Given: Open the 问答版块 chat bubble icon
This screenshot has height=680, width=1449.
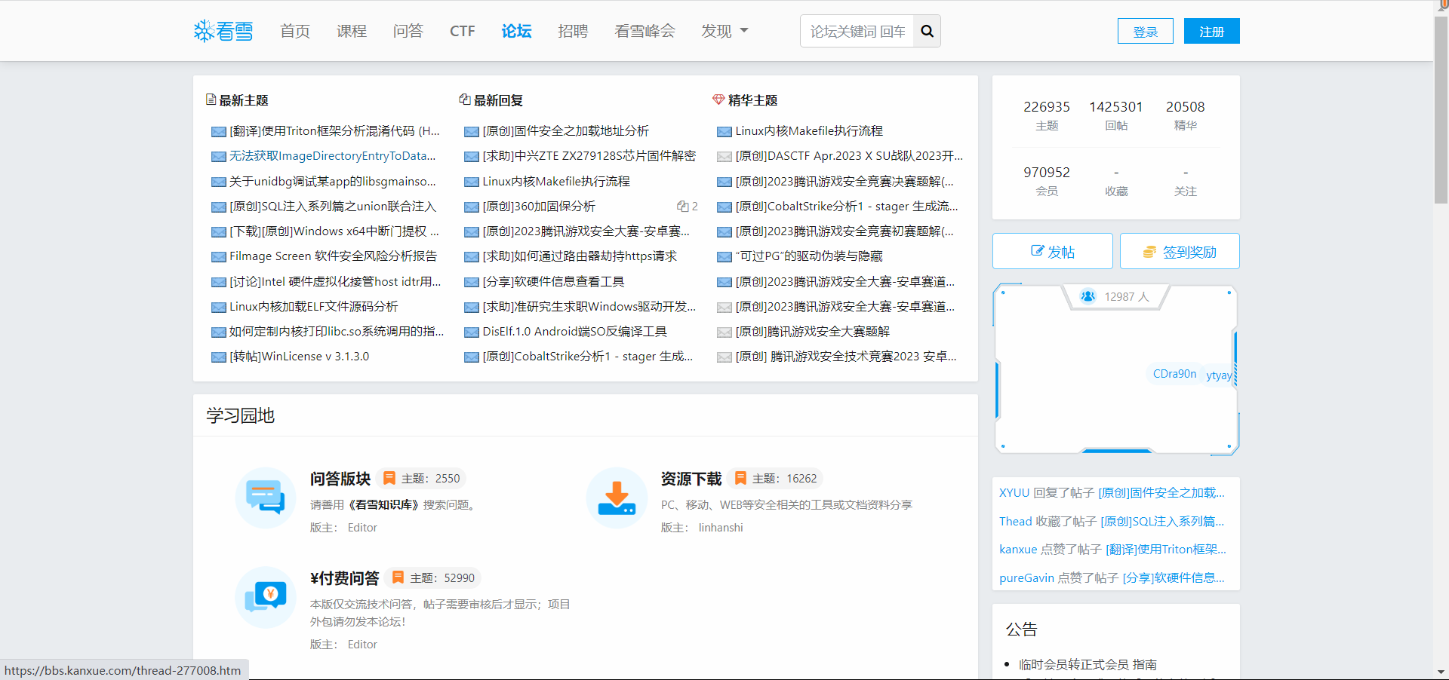Looking at the screenshot, I should (265, 498).
